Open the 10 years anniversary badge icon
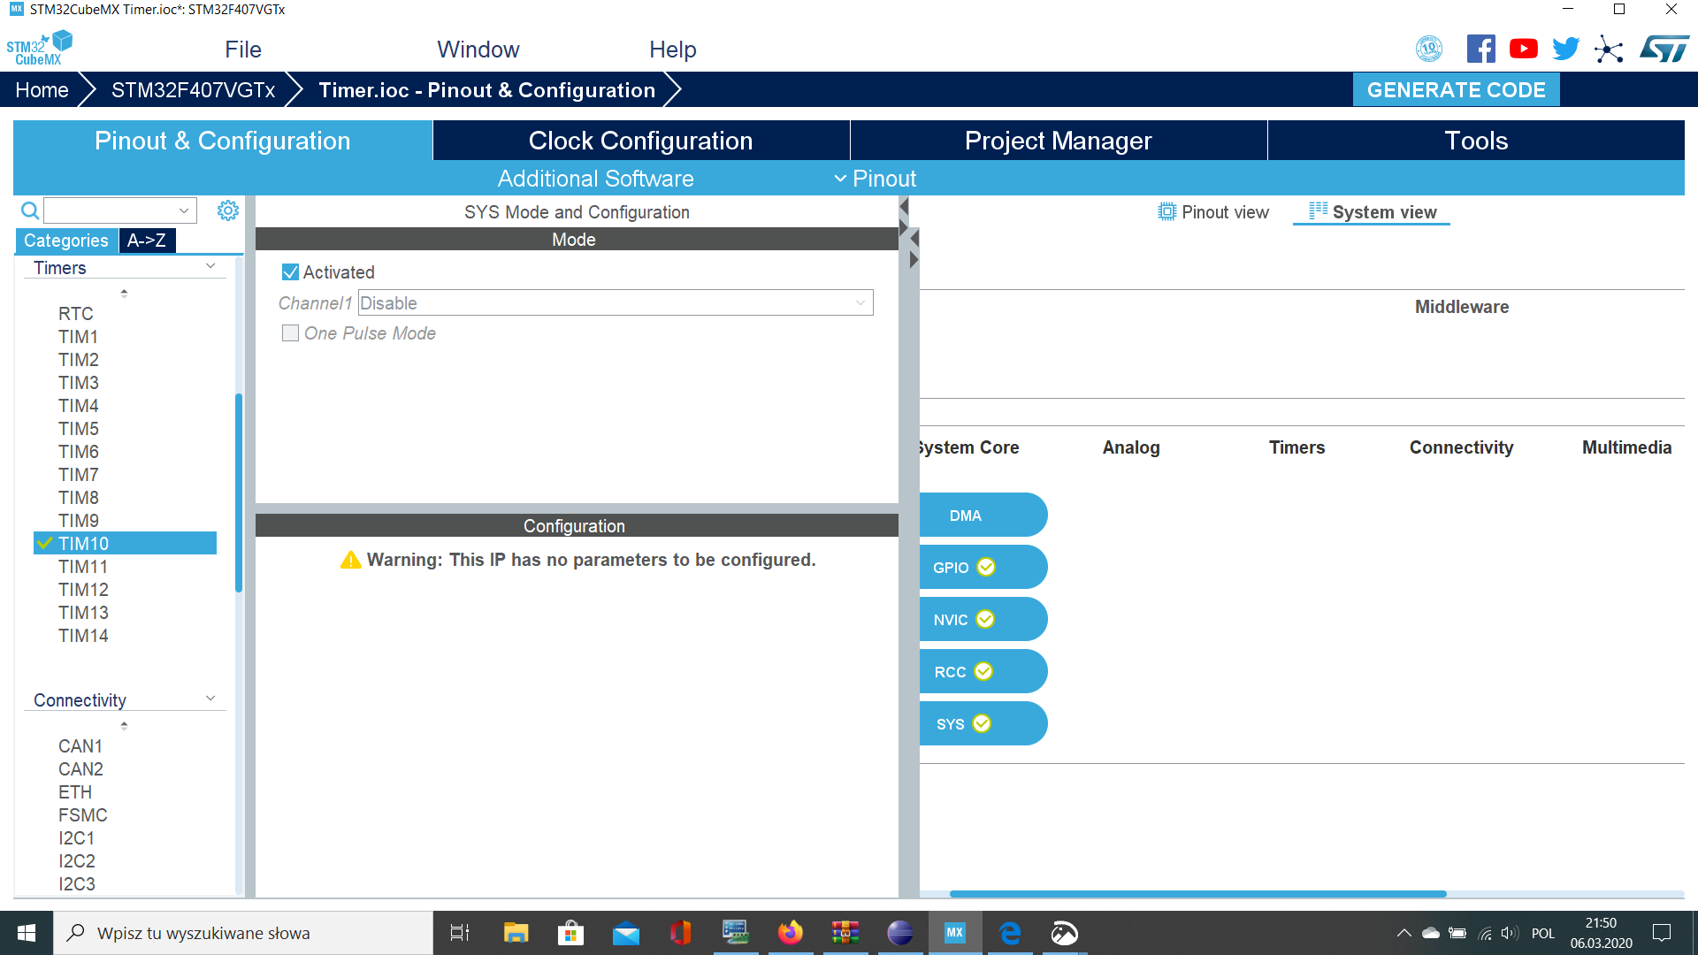This screenshot has width=1698, height=955. click(1429, 49)
